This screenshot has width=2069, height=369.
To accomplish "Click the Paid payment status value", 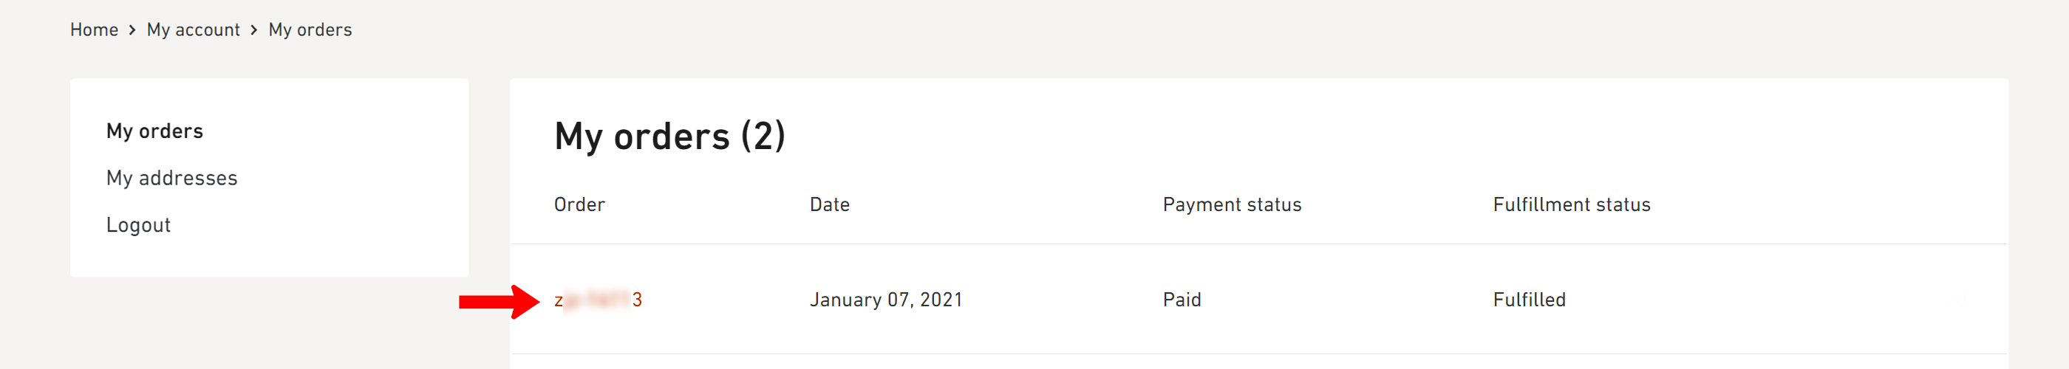I will [1182, 300].
